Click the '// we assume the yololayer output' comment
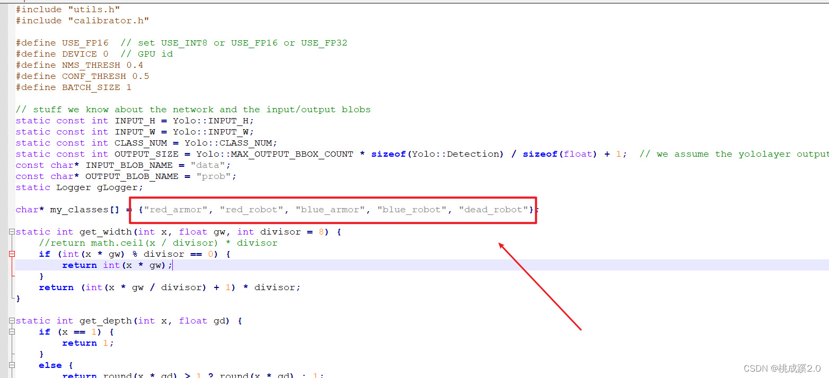829x378 pixels. 734,154
